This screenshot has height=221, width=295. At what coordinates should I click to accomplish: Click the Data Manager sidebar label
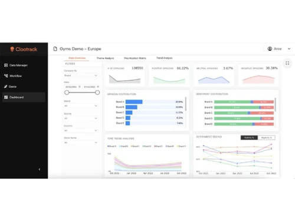(x=18, y=65)
